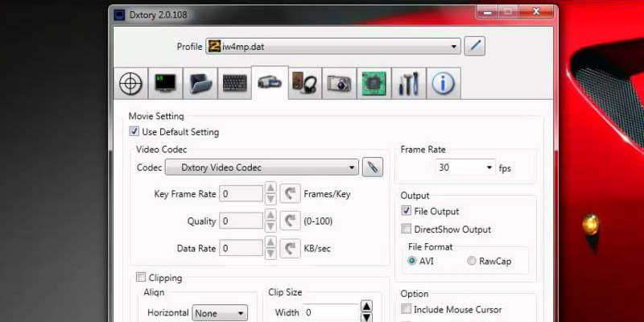Image resolution: width=644 pixels, height=322 pixels.
Task: Reset the Quality value to default
Action: pyautogui.click(x=290, y=221)
